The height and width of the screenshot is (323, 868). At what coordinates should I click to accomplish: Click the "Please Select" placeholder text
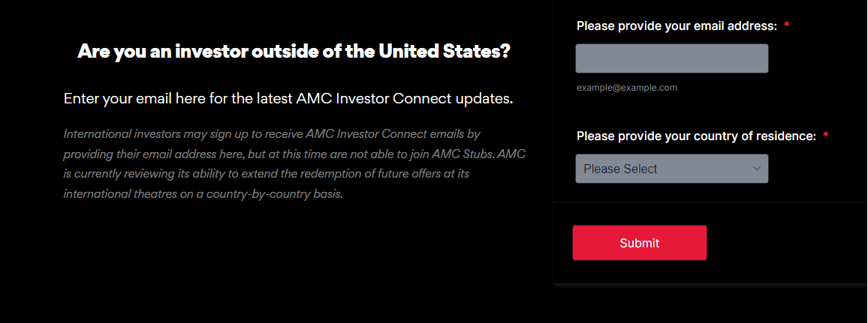click(x=620, y=169)
